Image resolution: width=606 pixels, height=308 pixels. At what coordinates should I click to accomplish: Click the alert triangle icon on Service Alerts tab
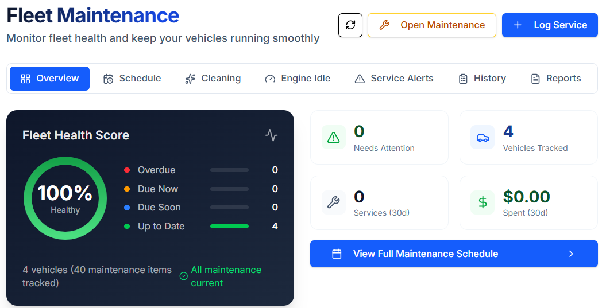pos(360,79)
